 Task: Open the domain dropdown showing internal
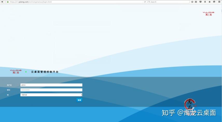[x=51, y=95]
